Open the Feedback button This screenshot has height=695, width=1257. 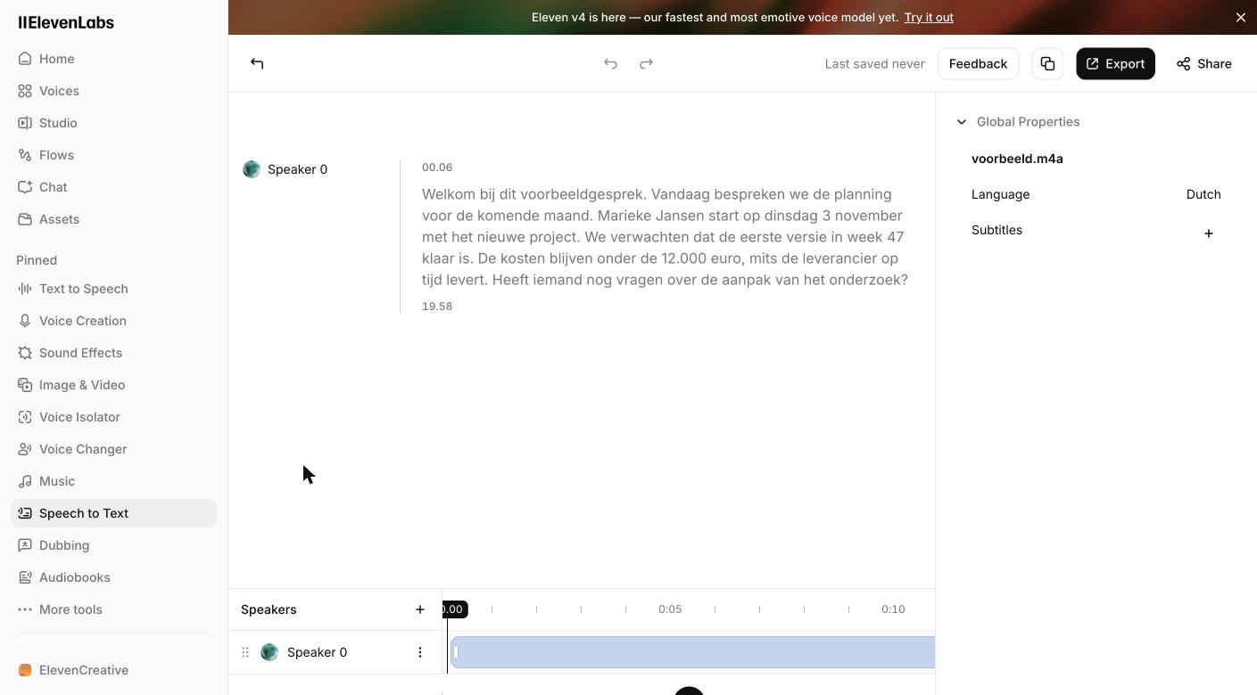click(978, 63)
